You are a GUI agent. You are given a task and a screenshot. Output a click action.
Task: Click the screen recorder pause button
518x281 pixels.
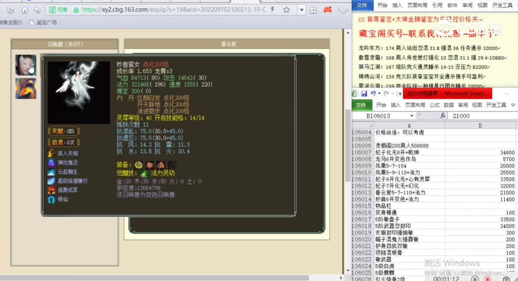point(475,278)
